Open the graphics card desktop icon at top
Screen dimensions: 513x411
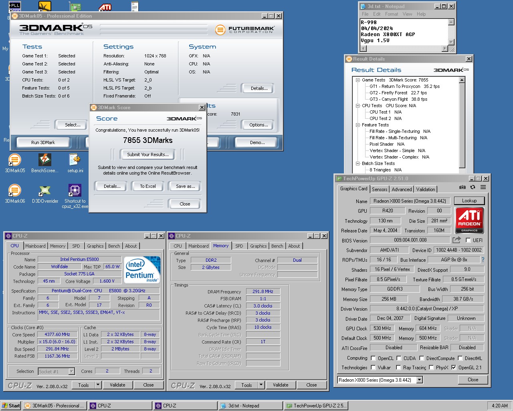[75, 6]
